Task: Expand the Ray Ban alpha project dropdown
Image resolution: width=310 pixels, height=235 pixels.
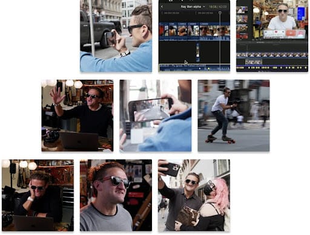Action: click(204, 7)
